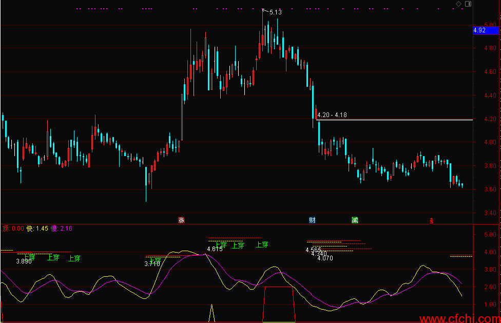Select the blue 4.92 price tag

pos(486,30)
